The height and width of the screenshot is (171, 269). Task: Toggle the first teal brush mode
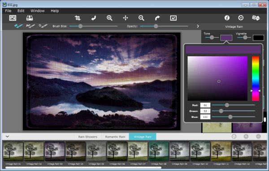[18, 26]
